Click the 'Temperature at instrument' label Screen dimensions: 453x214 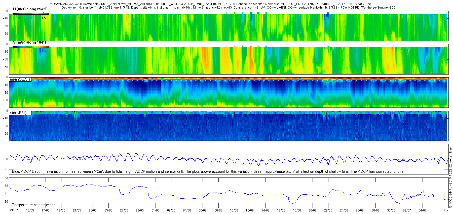pos(33,205)
